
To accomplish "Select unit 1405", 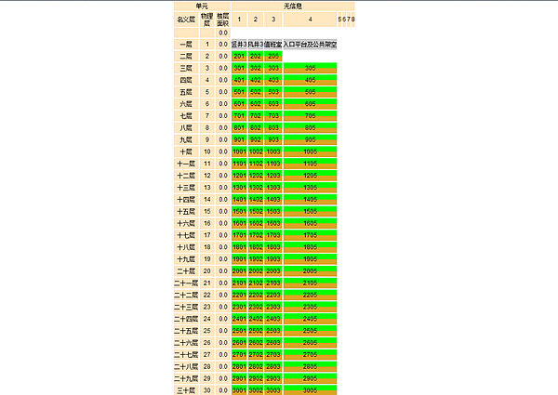I will point(310,200).
